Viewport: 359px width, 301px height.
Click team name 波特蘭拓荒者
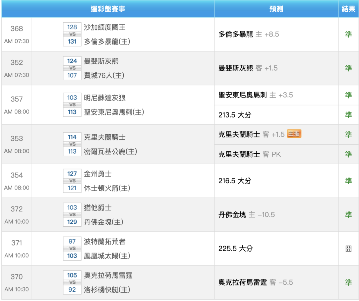(105, 241)
